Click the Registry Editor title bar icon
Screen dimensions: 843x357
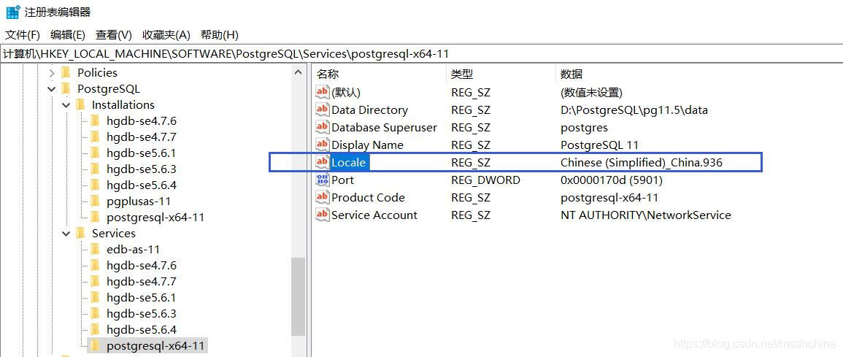(x=13, y=12)
